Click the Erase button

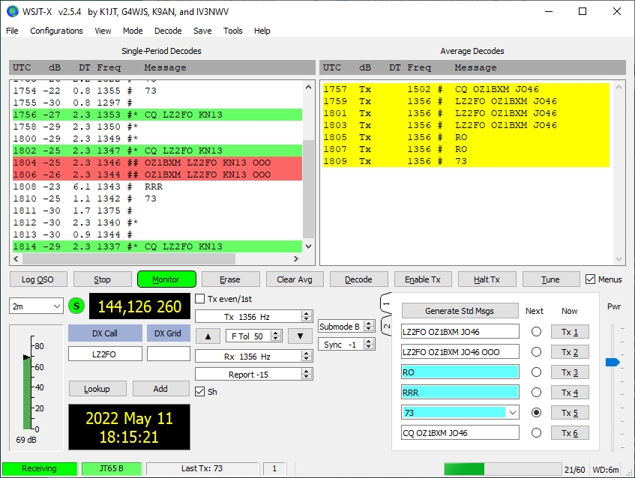click(x=230, y=279)
